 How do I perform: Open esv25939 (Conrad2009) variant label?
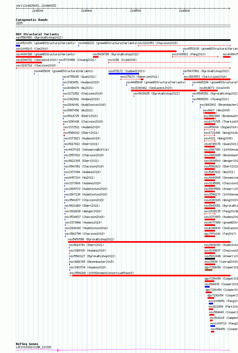click(x=221, y=262)
